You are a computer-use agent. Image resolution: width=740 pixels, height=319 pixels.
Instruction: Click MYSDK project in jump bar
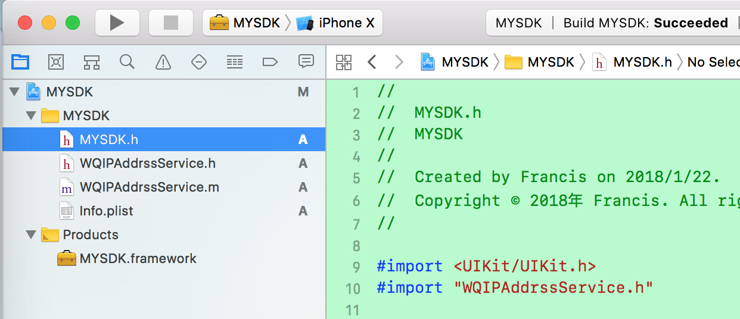[x=455, y=61]
